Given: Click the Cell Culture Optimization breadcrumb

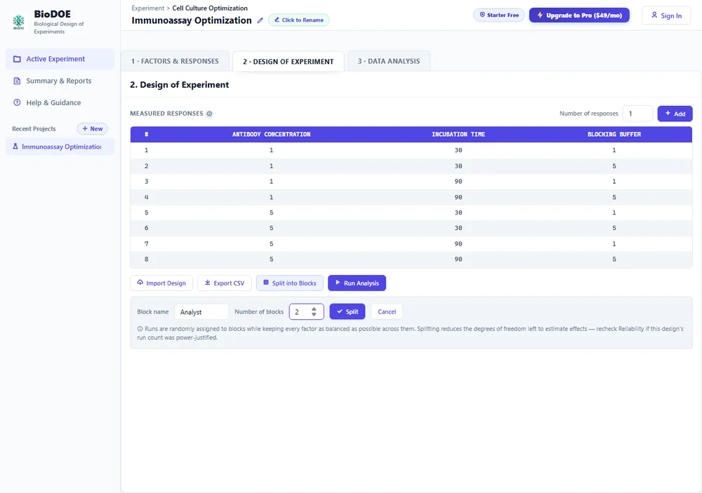Looking at the screenshot, I should tap(210, 8).
